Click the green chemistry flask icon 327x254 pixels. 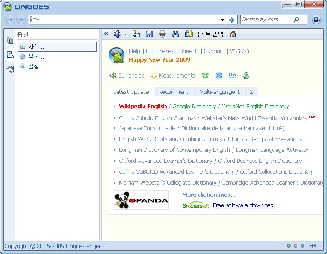246,75
